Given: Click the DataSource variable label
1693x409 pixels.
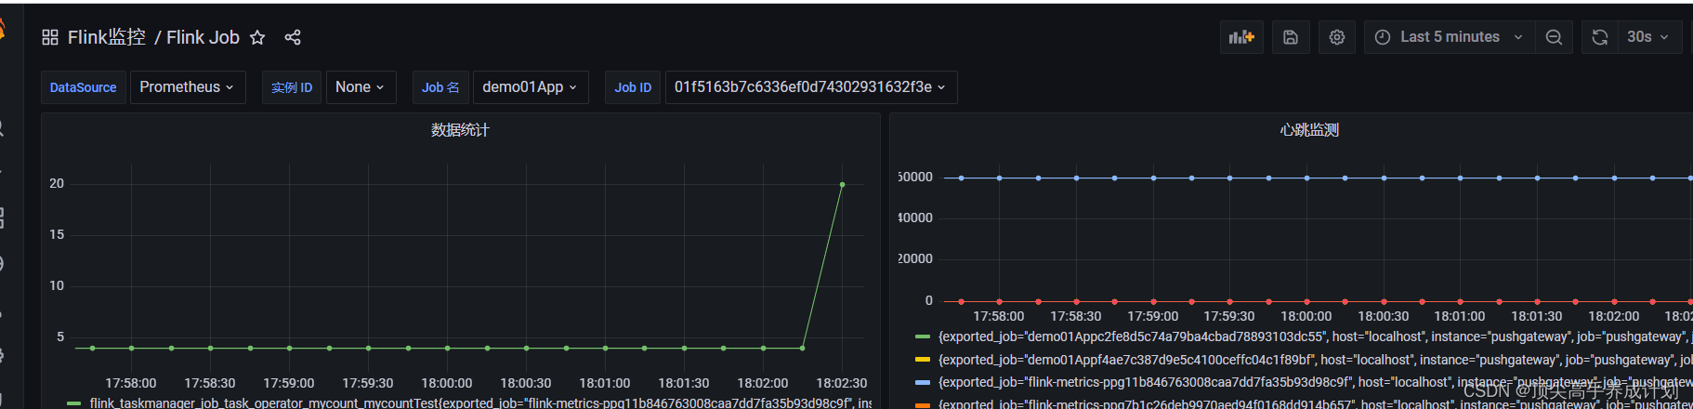Looking at the screenshot, I should point(84,87).
